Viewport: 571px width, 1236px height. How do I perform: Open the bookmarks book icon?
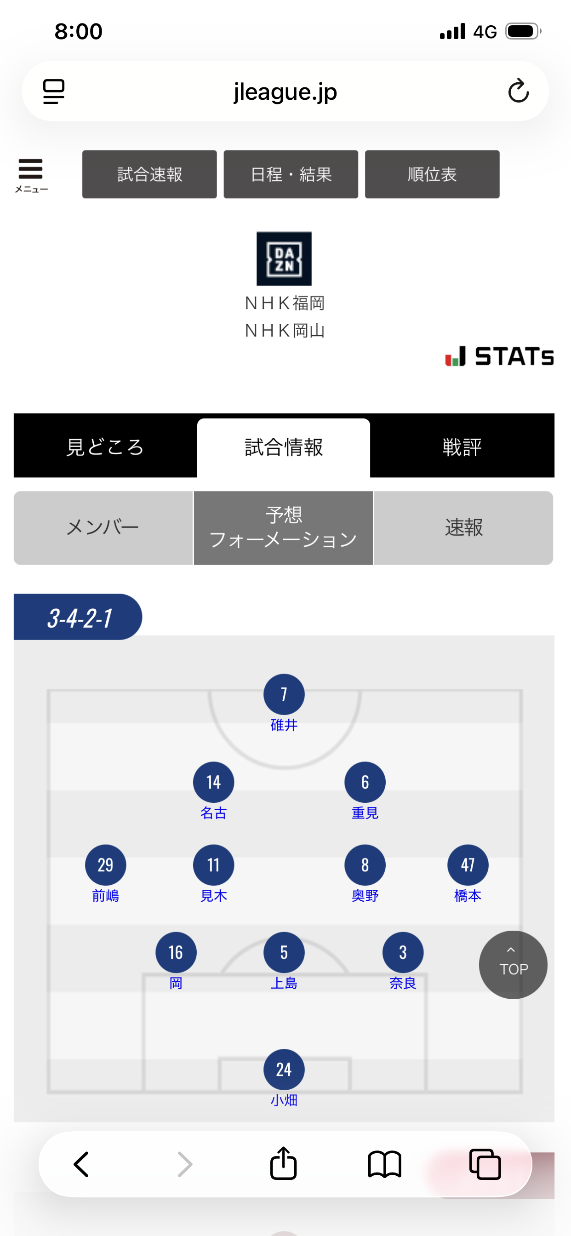(384, 1164)
